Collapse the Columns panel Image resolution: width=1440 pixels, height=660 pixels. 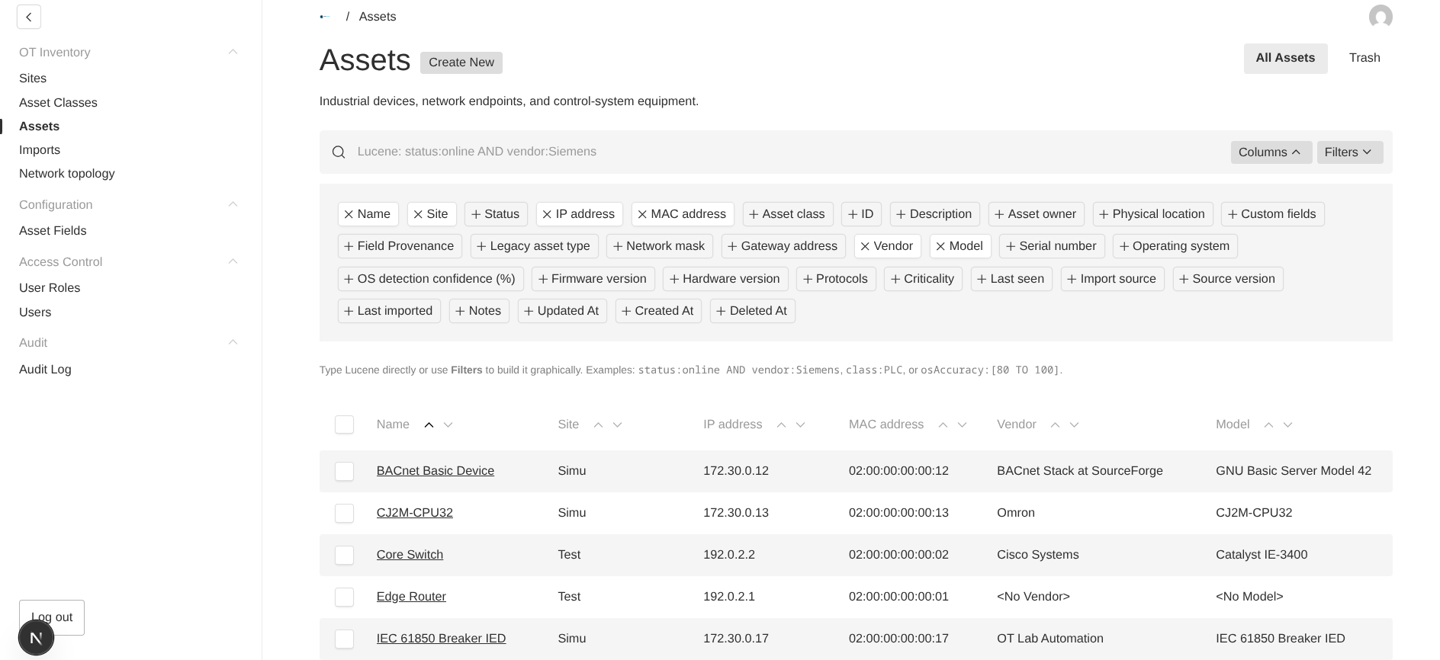click(x=1271, y=152)
